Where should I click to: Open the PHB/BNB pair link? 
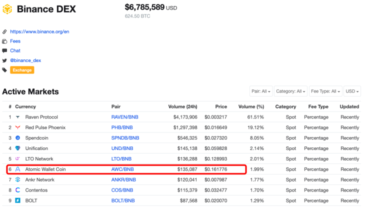pos(122,127)
